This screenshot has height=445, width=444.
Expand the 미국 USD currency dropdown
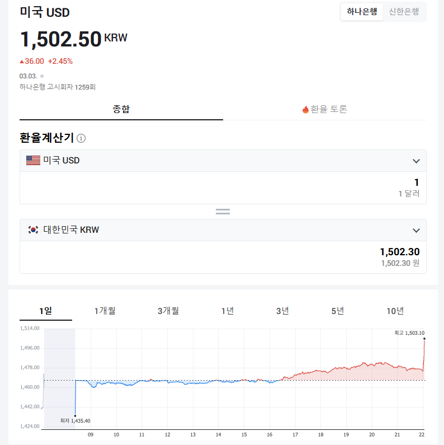416,161
